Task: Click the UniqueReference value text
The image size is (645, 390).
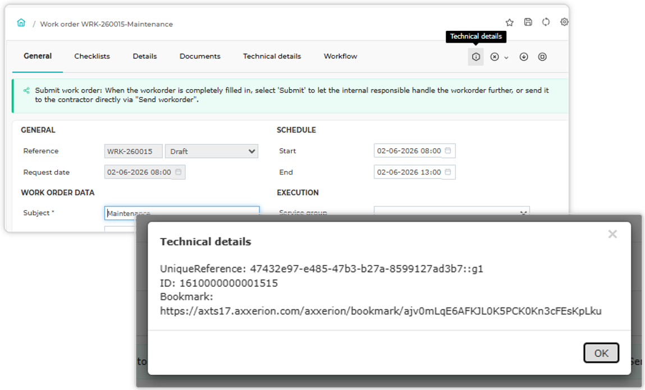Action: pos(367,269)
